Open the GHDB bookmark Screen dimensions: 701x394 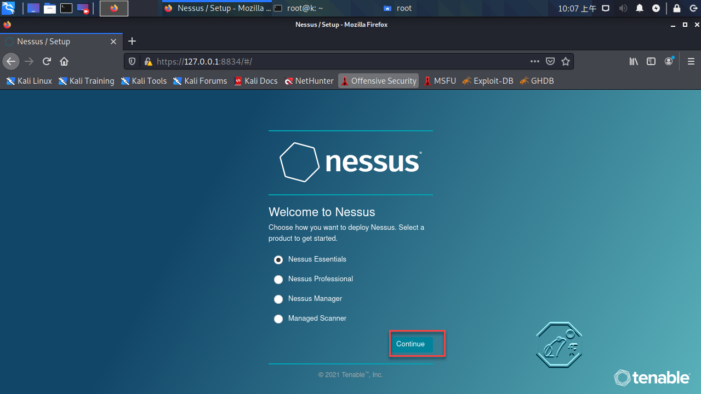(537, 81)
